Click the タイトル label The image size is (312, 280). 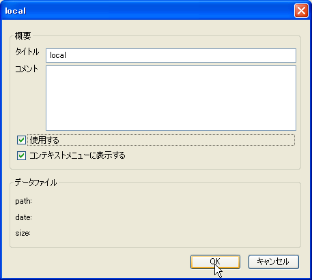(27, 52)
